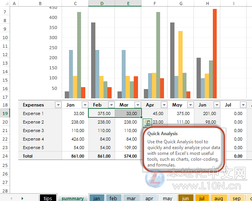The width and height of the screenshot is (252, 201).
Task: Open the Expenses column filter dropdown
Action: 58,105
